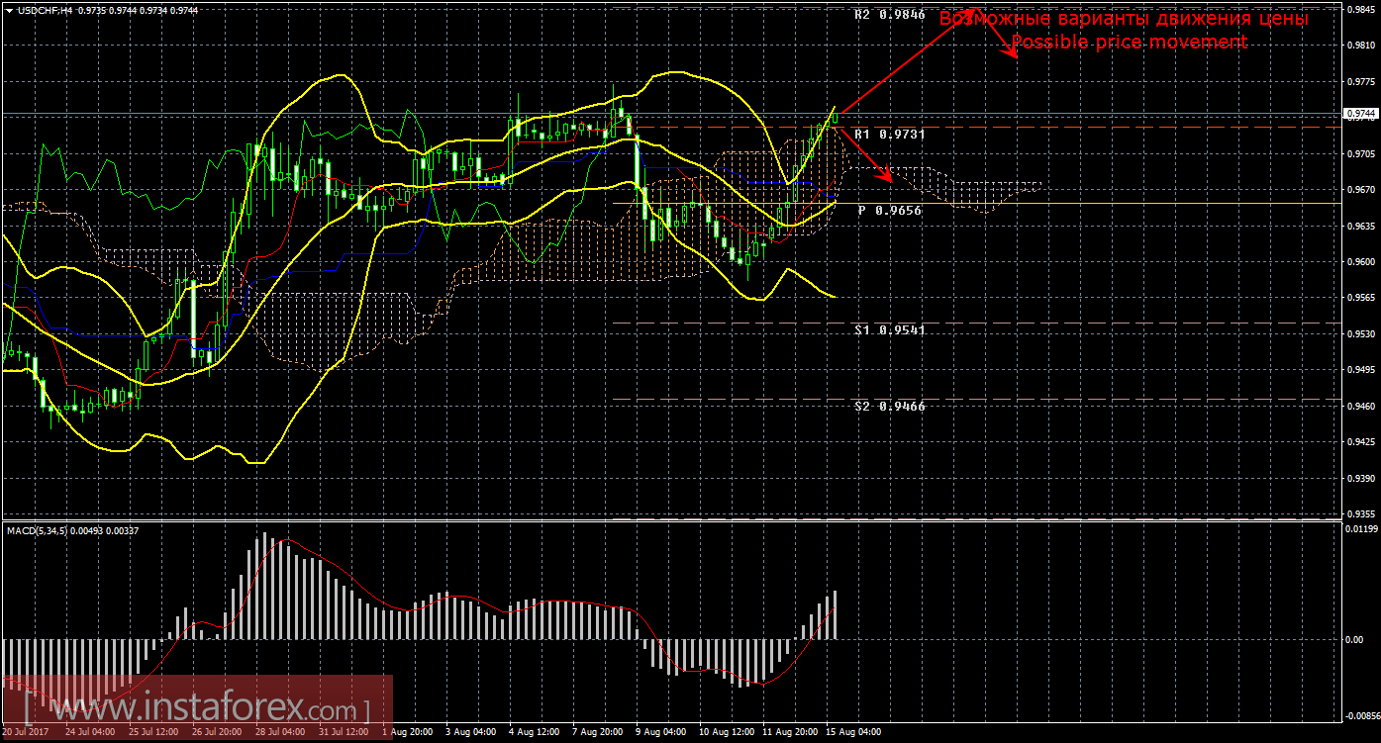Screen dimensions: 1381x743
Task: Select the R2 0.9846 resistance label
Action: pyautogui.click(x=890, y=15)
